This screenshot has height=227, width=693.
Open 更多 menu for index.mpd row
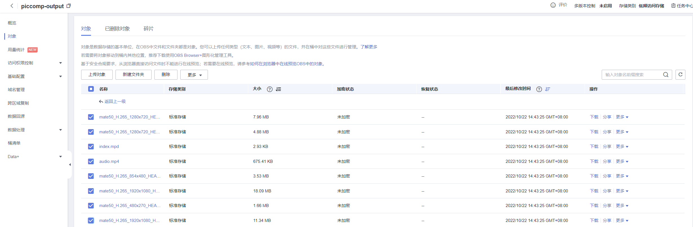point(622,147)
